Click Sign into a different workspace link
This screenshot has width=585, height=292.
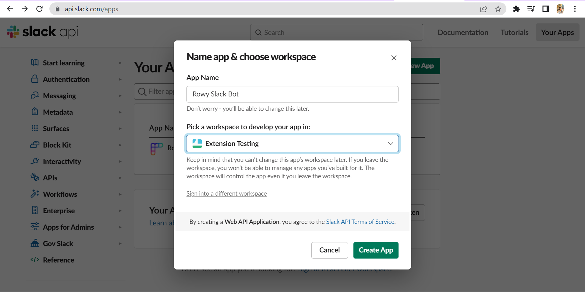[226, 193]
